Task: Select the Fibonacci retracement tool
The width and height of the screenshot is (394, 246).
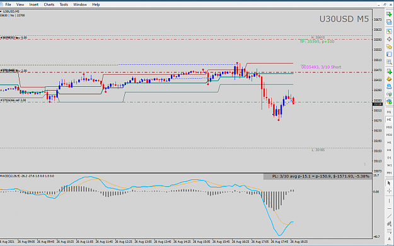Action: 389,231
